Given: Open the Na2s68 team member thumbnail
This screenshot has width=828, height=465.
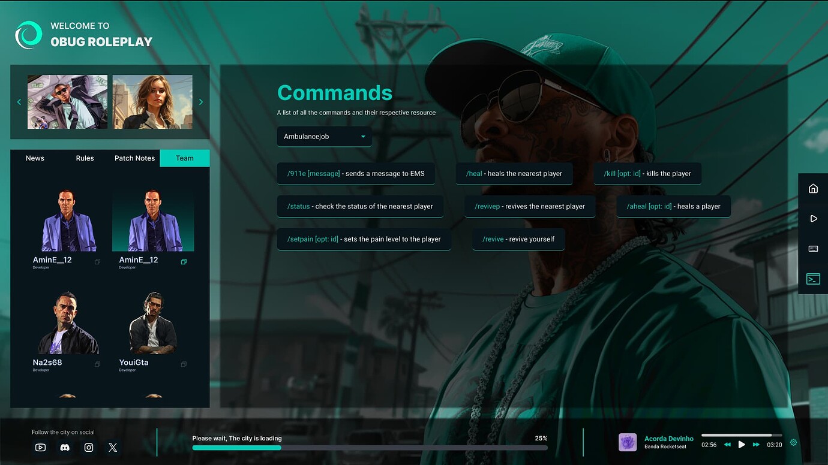Looking at the screenshot, I should tap(67, 321).
